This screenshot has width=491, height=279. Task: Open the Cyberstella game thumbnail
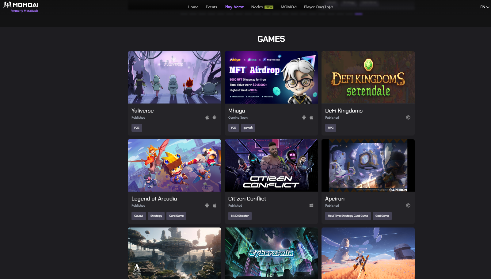click(x=271, y=253)
